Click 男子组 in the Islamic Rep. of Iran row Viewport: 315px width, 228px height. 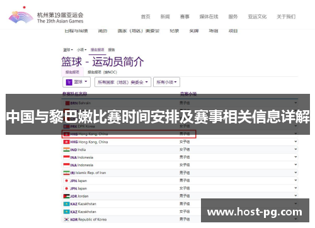[x=185, y=173]
